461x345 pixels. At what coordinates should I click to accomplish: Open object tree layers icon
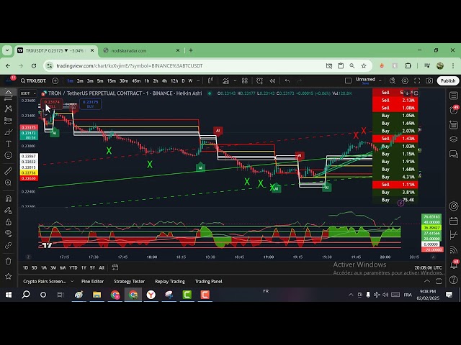(x=453, y=139)
